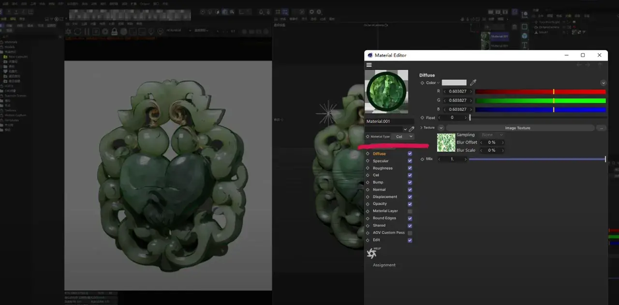The width and height of the screenshot is (619, 305).
Task: Open the Sampling dropdown next to texture preview
Action: (491, 135)
